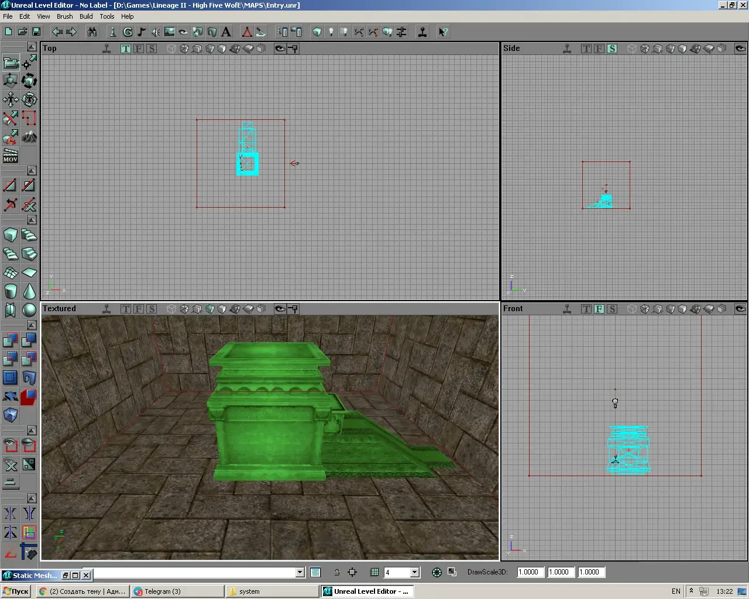Image resolution: width=749 pixels, height=599 pixels.
Task: Select the Freehand Polygon Drawing tool
Action: tap(29, 118)
